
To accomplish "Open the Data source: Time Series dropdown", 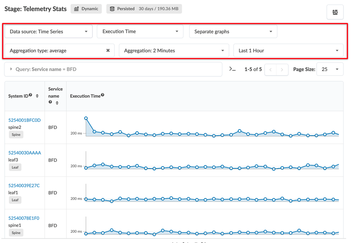I will 48,31.
